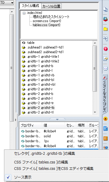This screenshot has height=182, width=109.
Task: Click selector list scrollbar up arrow
Action: pyautogui.click(x=95, y=43)
